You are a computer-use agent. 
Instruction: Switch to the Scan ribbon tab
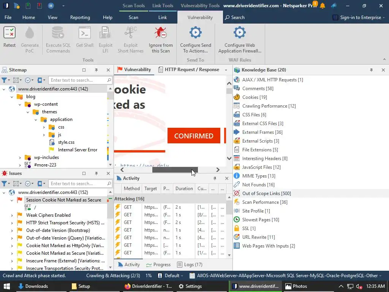pyautogui.click(x=133, y=17)
